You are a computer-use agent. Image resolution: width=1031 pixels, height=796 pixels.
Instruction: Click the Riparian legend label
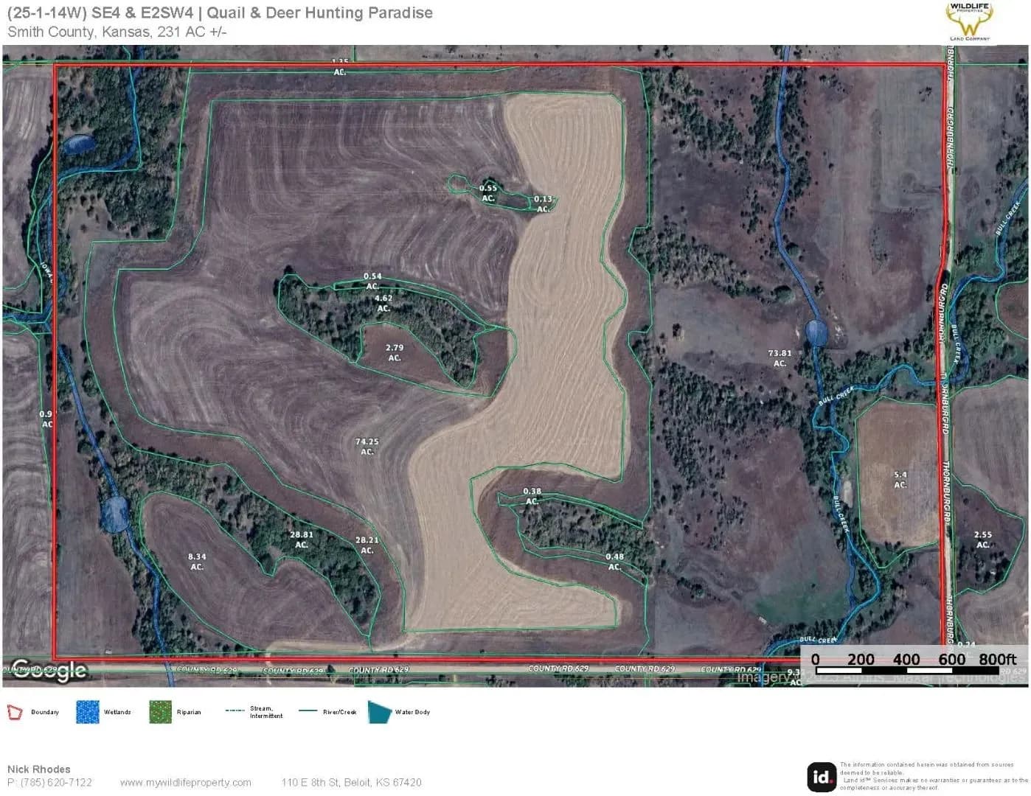coord(189,712)
